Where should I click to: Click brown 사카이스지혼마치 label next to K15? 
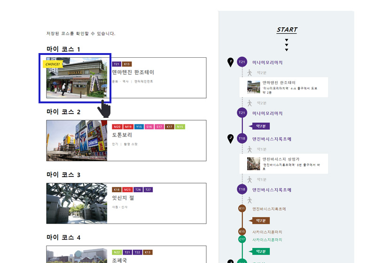267,232
